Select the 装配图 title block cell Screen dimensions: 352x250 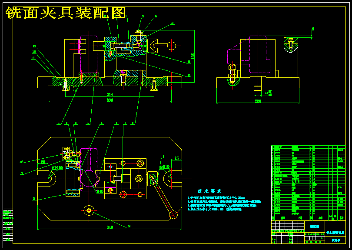[x=315, y=227]
